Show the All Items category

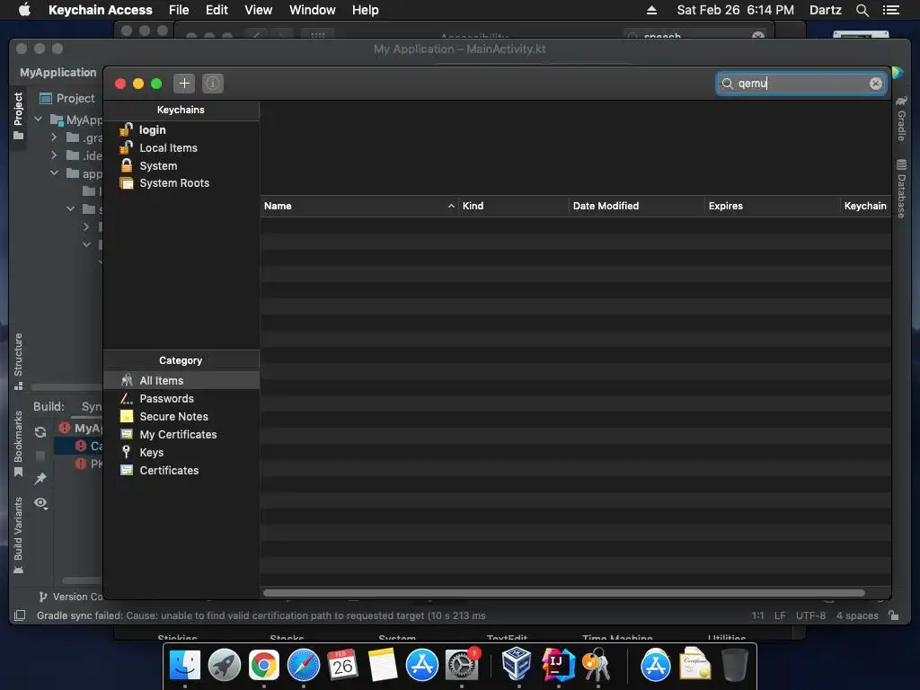(x=181, y=380)
